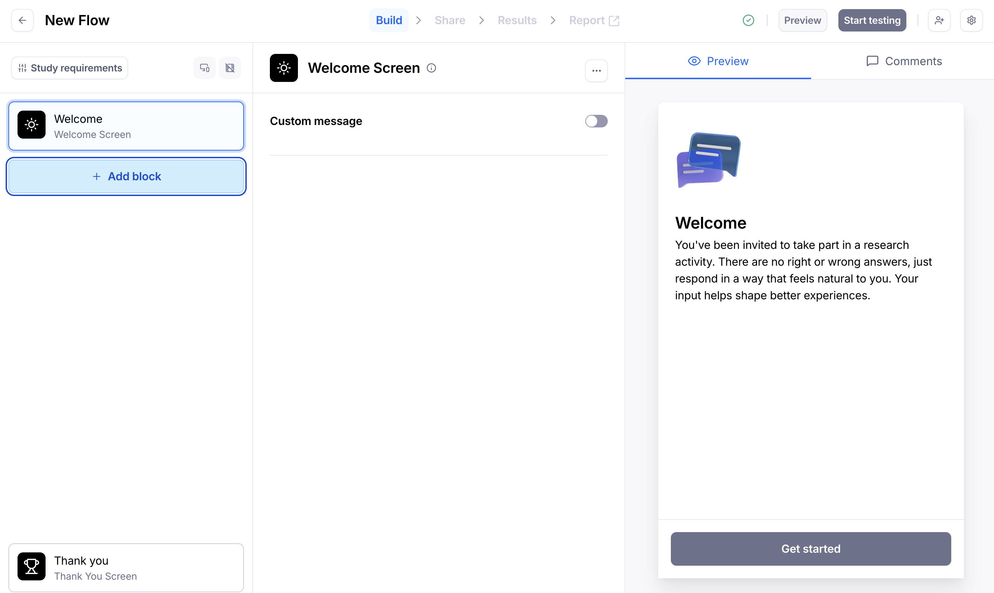Click the Welcome Screen info icon
Viewport: 994px width, 593px height.
point(431,68)
